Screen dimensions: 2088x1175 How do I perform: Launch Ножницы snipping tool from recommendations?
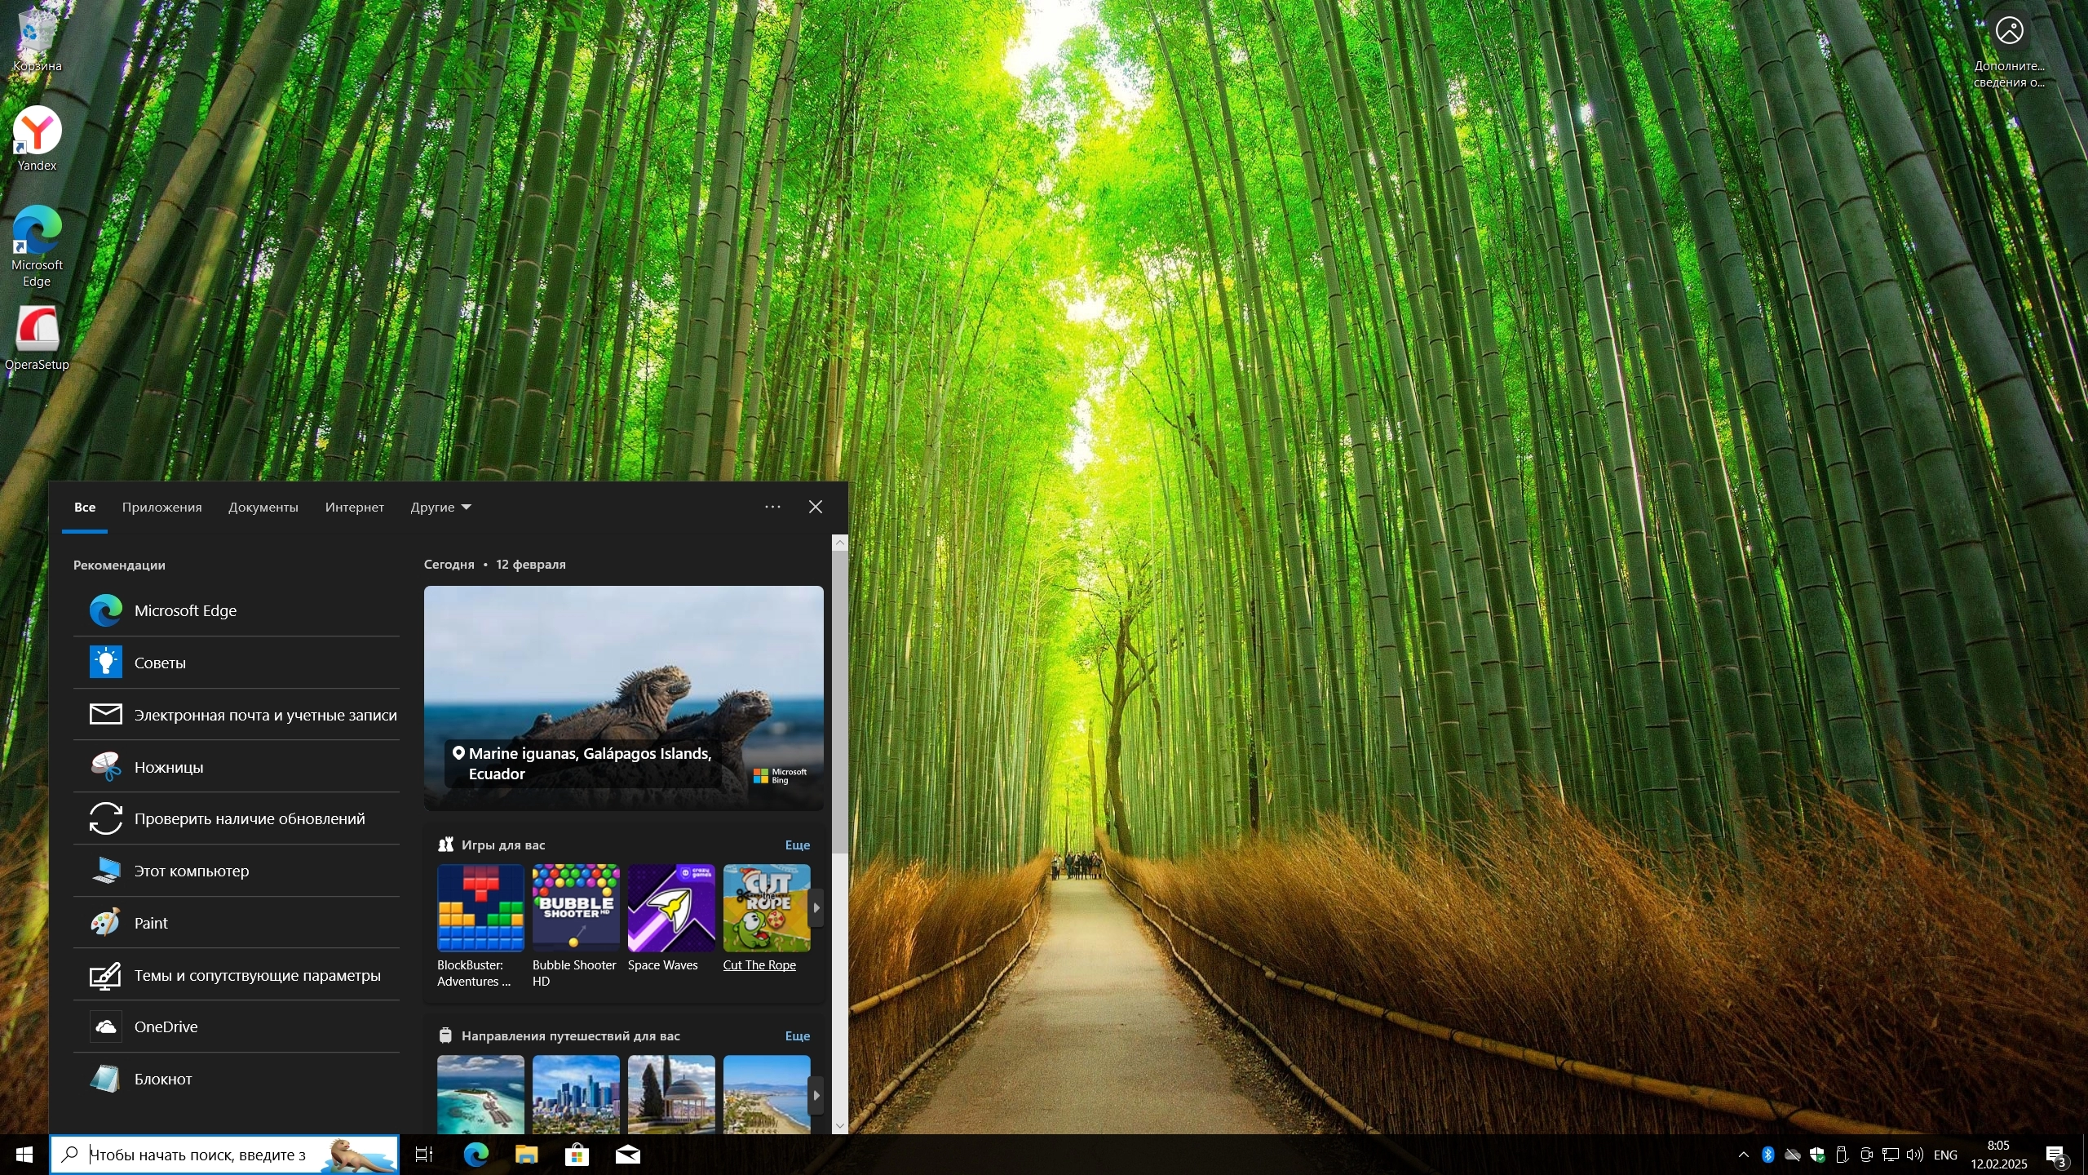pos(169,767)
